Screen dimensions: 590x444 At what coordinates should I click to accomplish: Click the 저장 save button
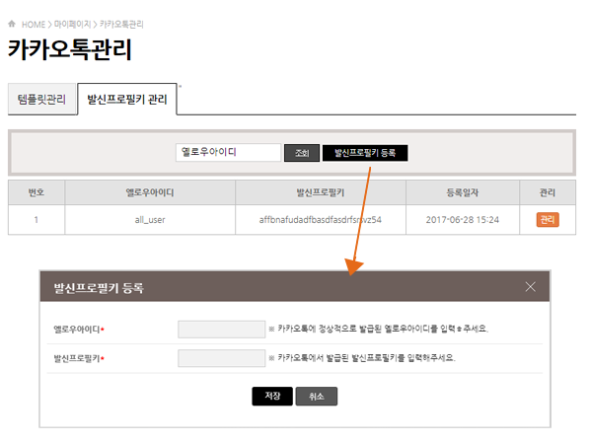click(272, 397)
